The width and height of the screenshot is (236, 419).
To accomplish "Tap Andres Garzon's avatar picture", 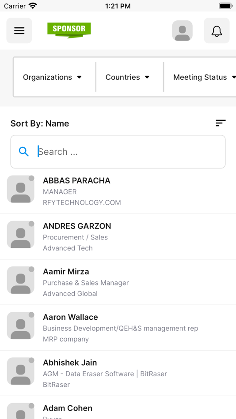I will [21, 235].
